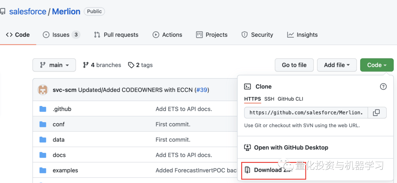Open .github commit message Add ETS to API docs
Screen dimensions: 397x183
pyautogui.click(x=184, y=109)
